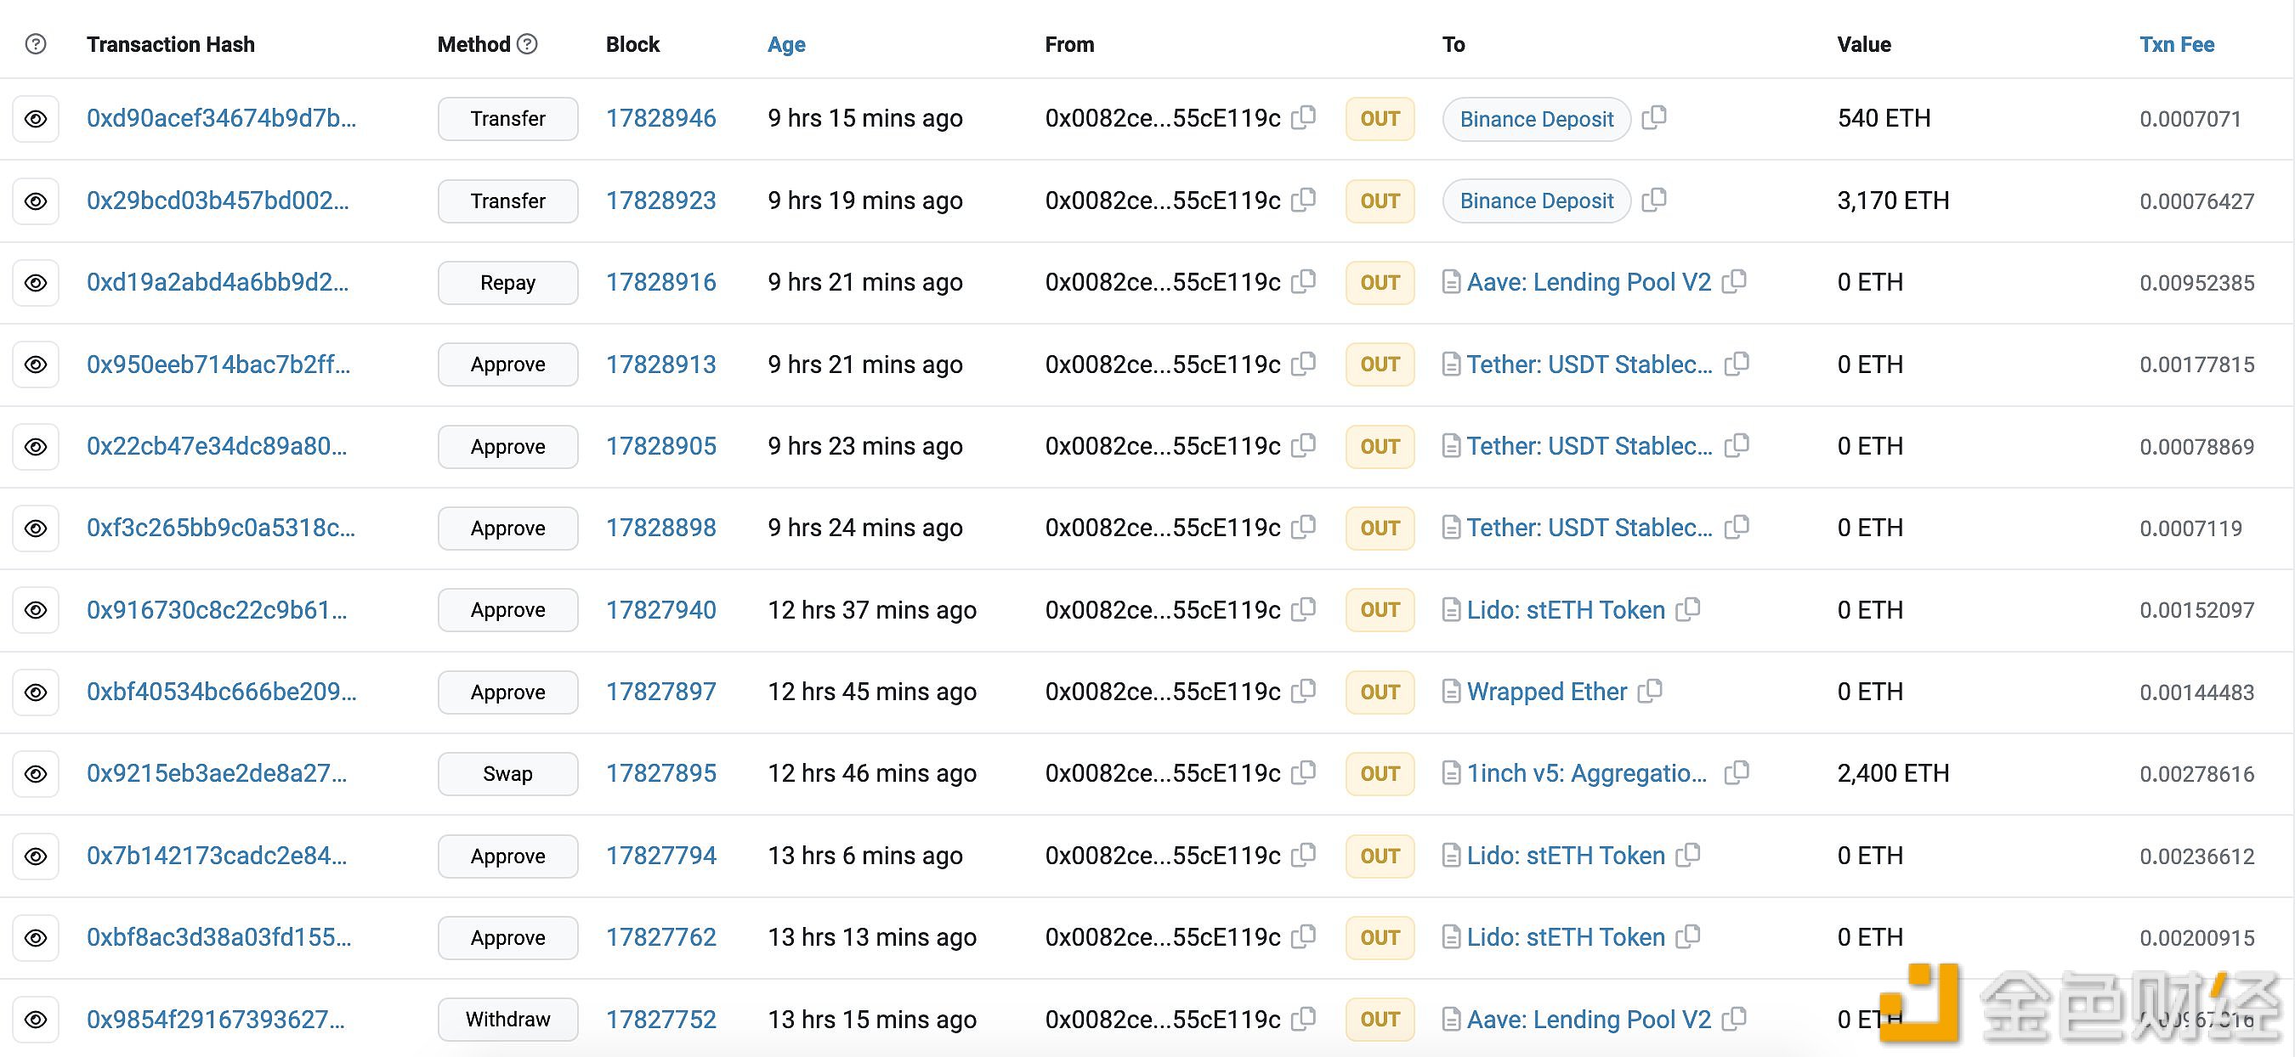Open transaction hash 0x9854f29167393627

pyautogui.click(x=216, y=1020)
